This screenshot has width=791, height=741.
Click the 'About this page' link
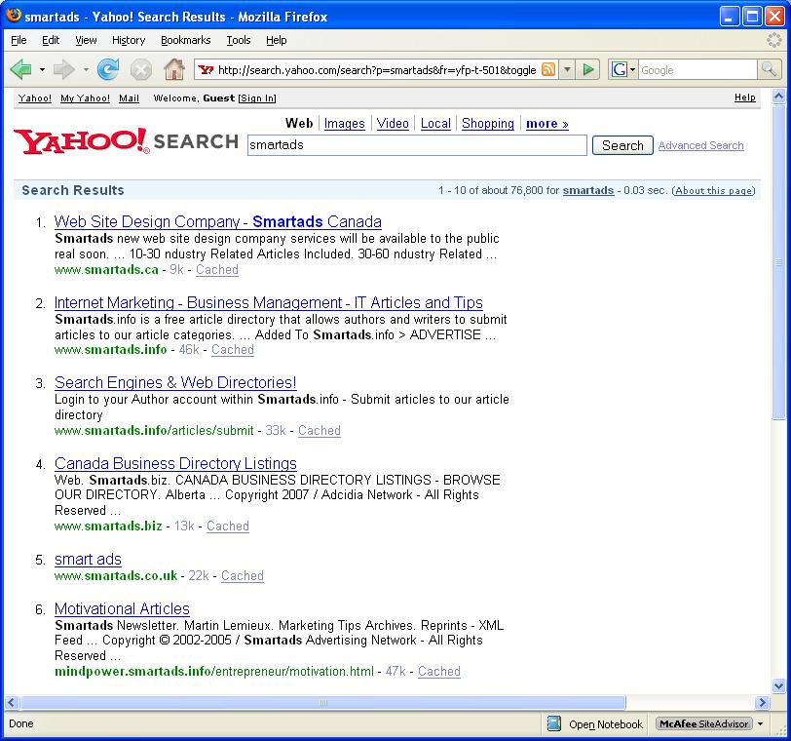(713, 190)
